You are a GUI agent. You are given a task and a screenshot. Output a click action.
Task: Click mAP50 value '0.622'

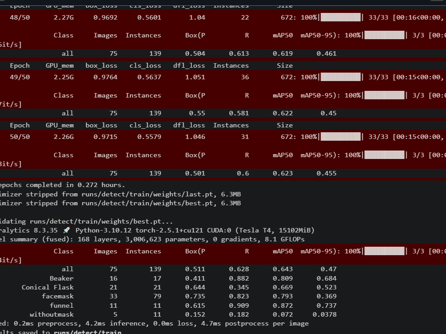click(283, 113)
